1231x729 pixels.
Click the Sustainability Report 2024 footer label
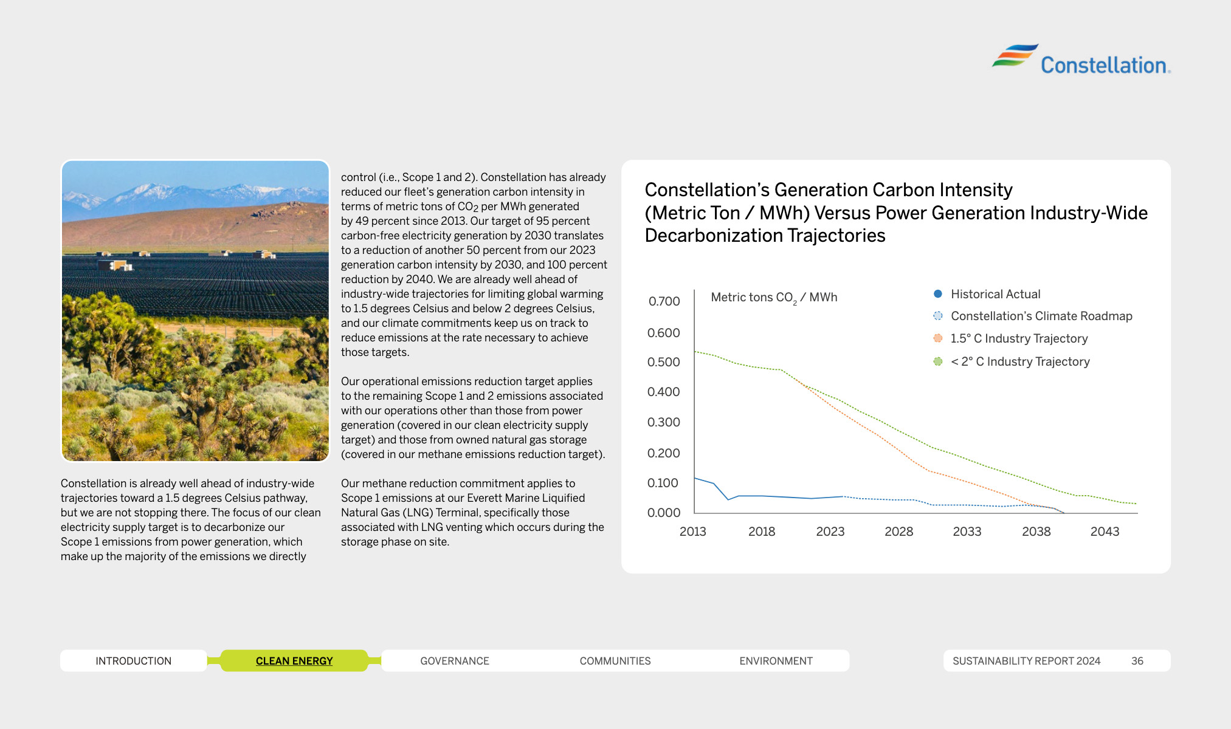click(x=1026, y=661)
